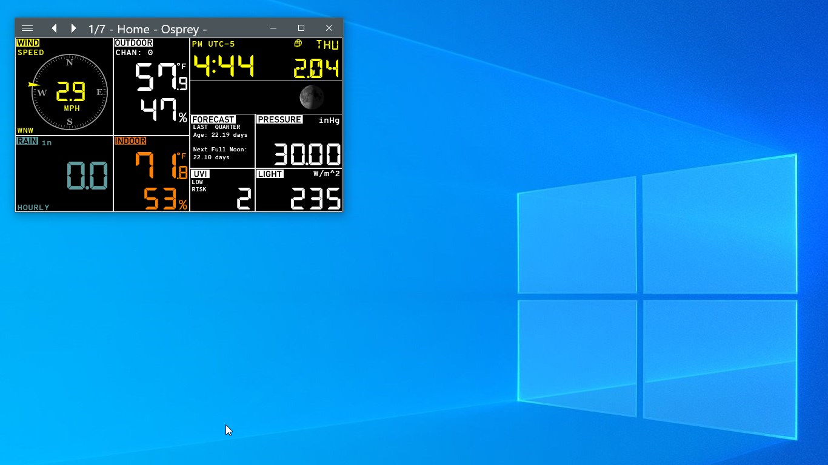Click the wind direction needle on the compass
Image resolution: width=828 pixels, height=465 pixels.
pyautogui.click(x=34, y=85)
